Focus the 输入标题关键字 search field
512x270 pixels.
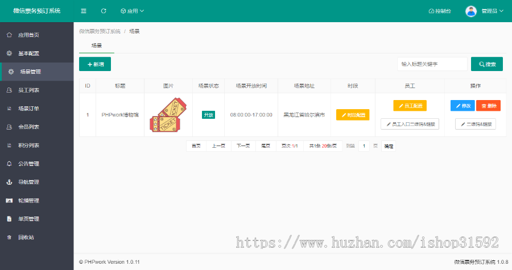(x=432, y=64)
